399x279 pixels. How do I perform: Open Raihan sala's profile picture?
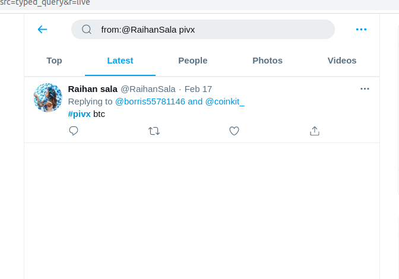pos(48,98)
